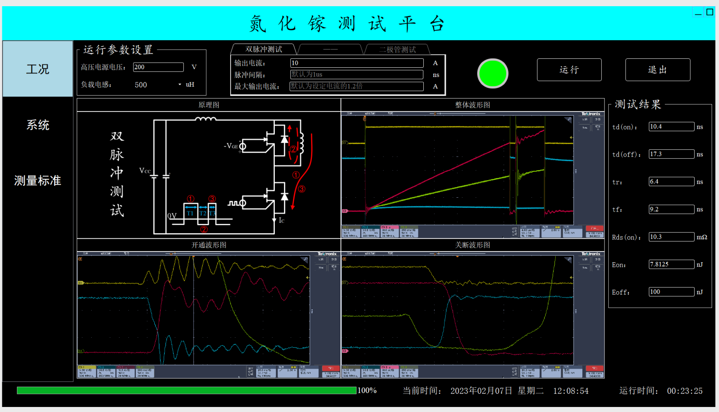Click the zoom magnifier icon in 开通波形图
The height and width of the screenshot is (412, 719).
305,260
